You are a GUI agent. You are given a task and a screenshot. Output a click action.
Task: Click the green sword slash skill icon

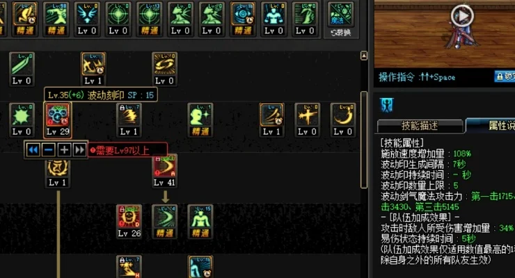(x=22, y=69)
